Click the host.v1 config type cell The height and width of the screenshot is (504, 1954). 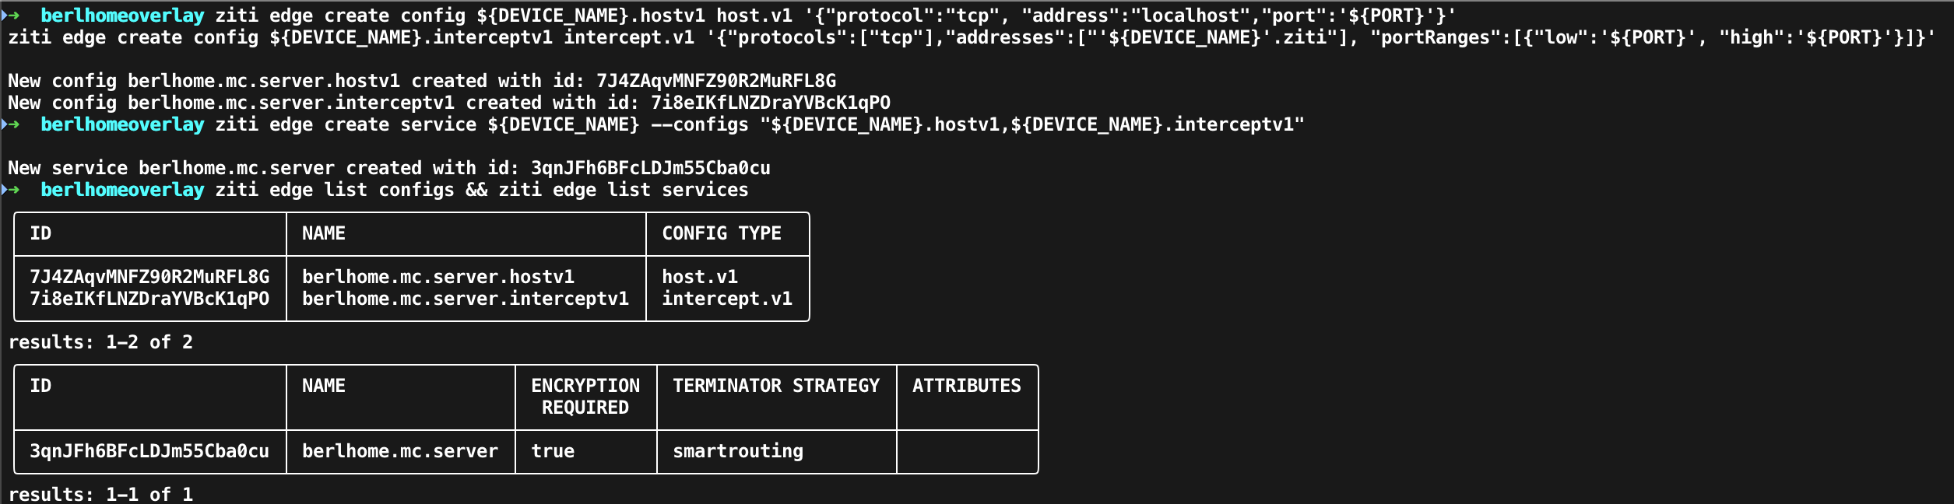click(x=700, y=277)
